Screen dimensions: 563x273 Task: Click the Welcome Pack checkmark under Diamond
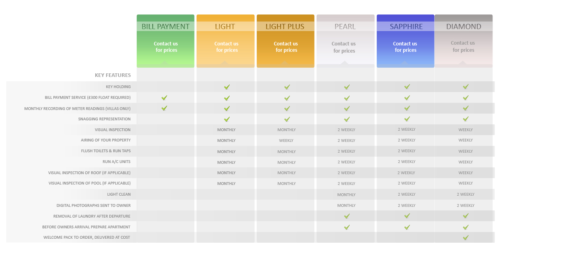click(465, 238)
